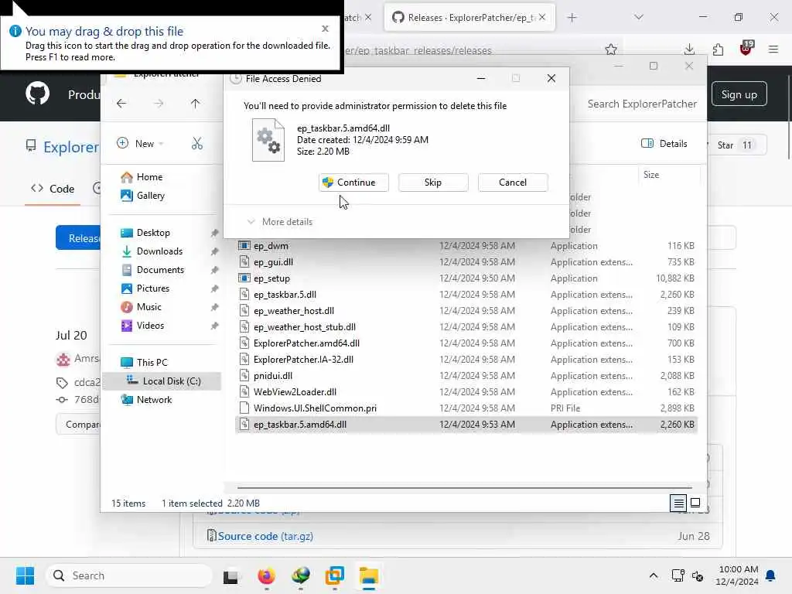Viewport: 792px width, 594px height.
Task: Open a new Firefox tab
Action: (x=572, y=18)
